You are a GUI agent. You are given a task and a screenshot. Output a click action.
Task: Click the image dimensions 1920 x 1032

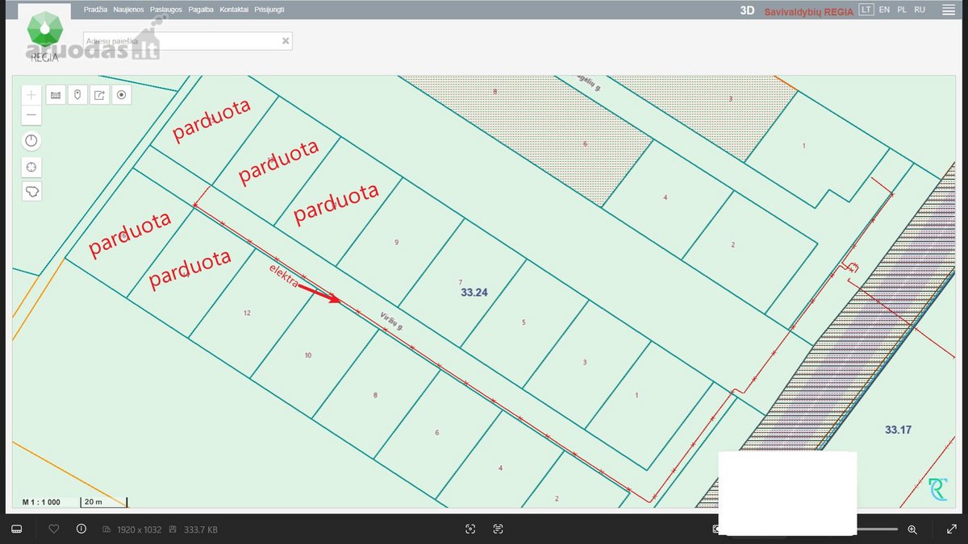coord(139,529)
